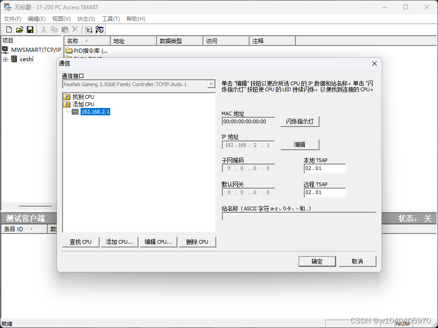Open the 文件 menu

12,19
